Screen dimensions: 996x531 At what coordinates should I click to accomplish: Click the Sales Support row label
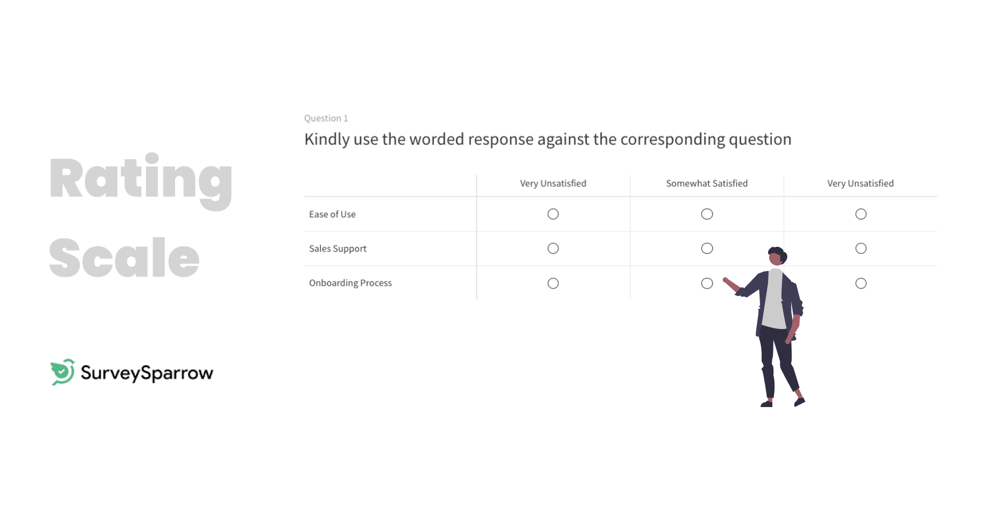[337, 248]
